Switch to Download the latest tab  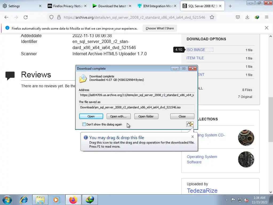pos(112,6)
